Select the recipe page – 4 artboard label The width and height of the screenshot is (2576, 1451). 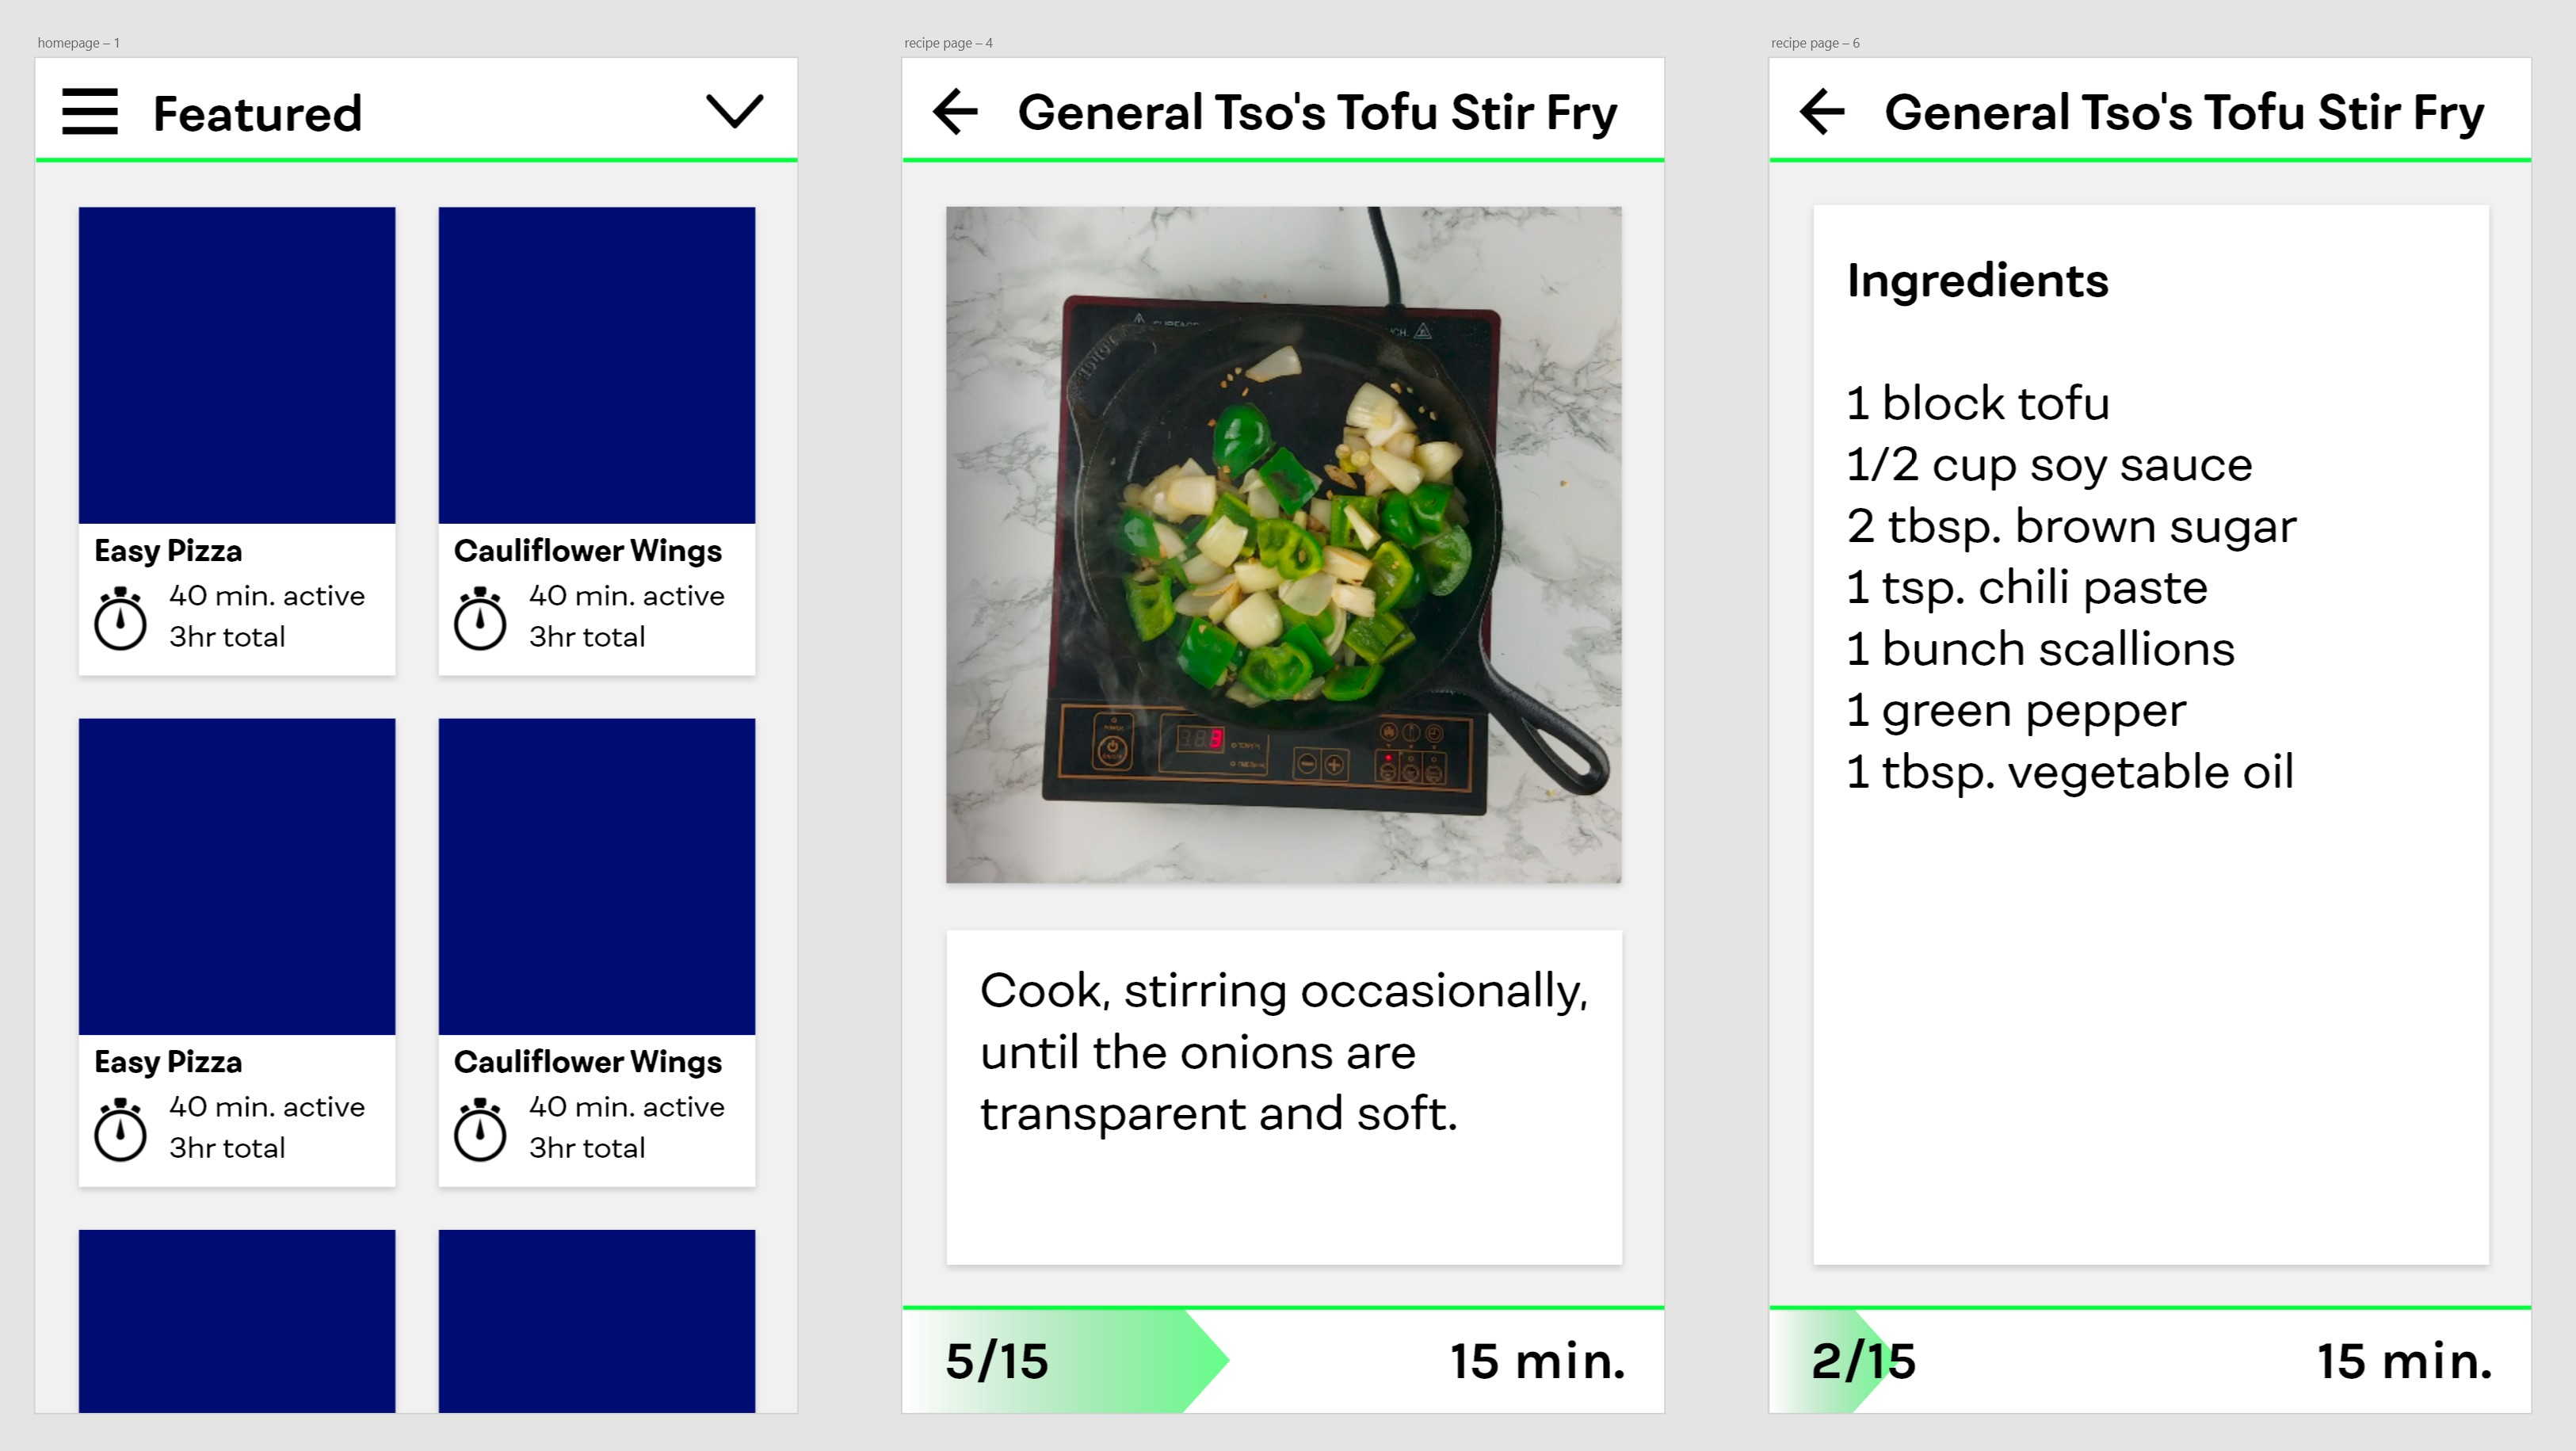pos(948,43)
